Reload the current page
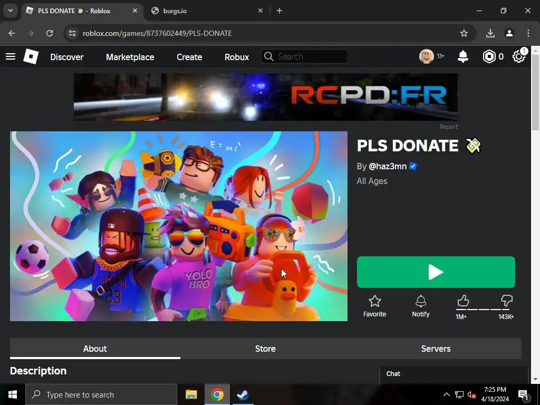This screenshot has width=540, height=405. tap(50, 33)
